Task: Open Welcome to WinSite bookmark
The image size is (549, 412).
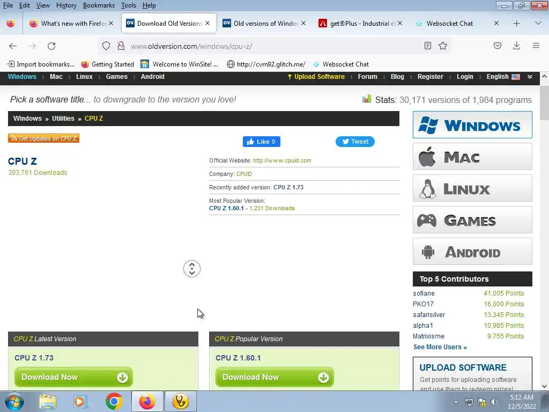Action: point(180,64)
